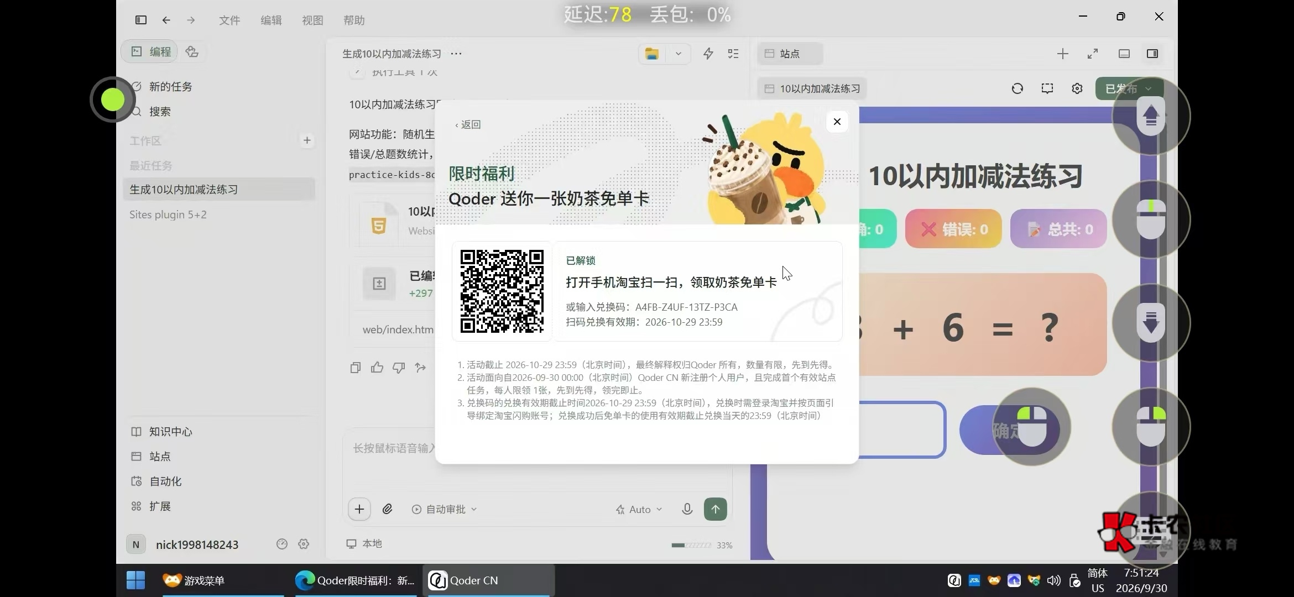This screenshot has width=1294, height=597.
Task: Open the 视图 menu
Action: coord(312,20)
